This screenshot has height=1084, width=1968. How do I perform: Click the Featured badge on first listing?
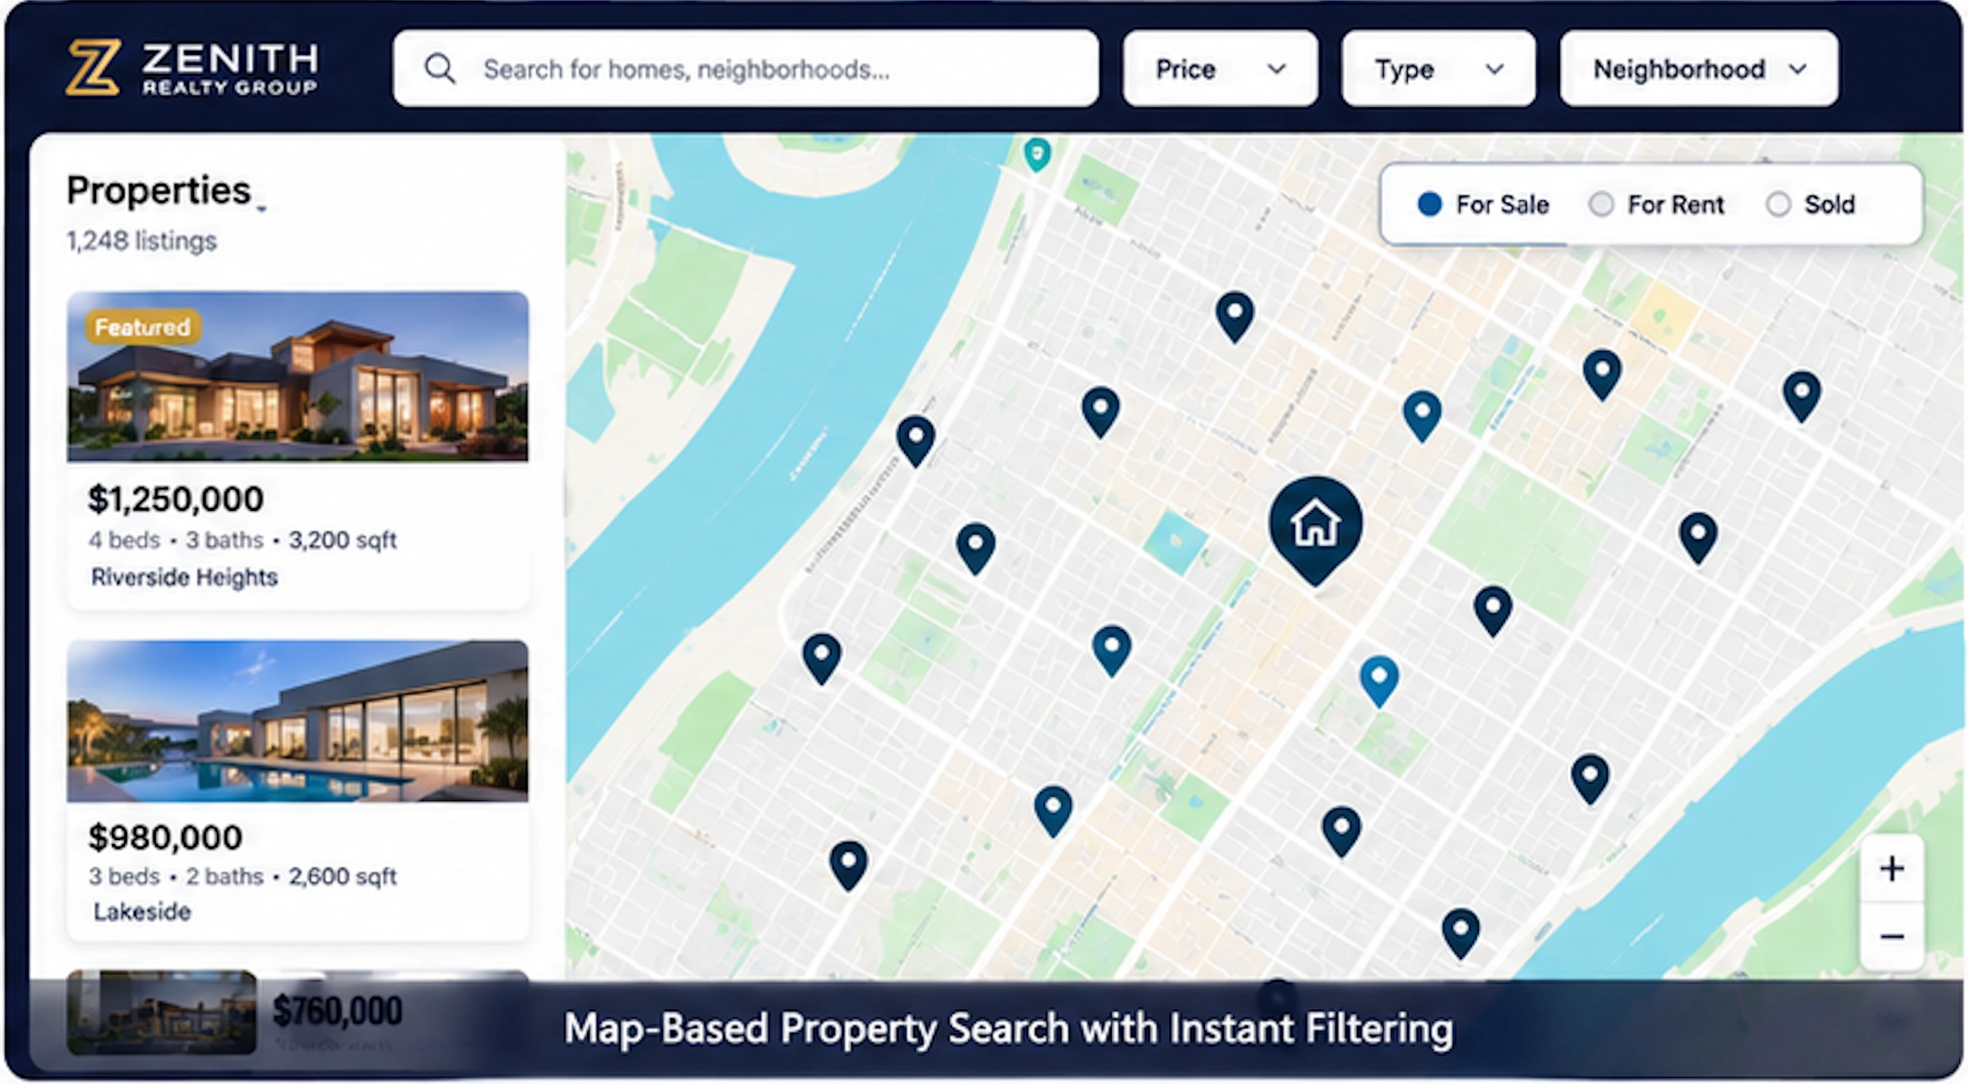[143, 327]
